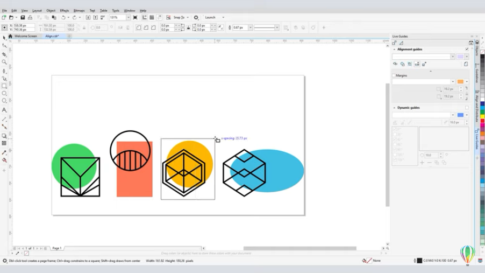The width and height of the screenshot is (485, 273).
Task: Switch to the Welcome Screen tab
Action: 26,36
